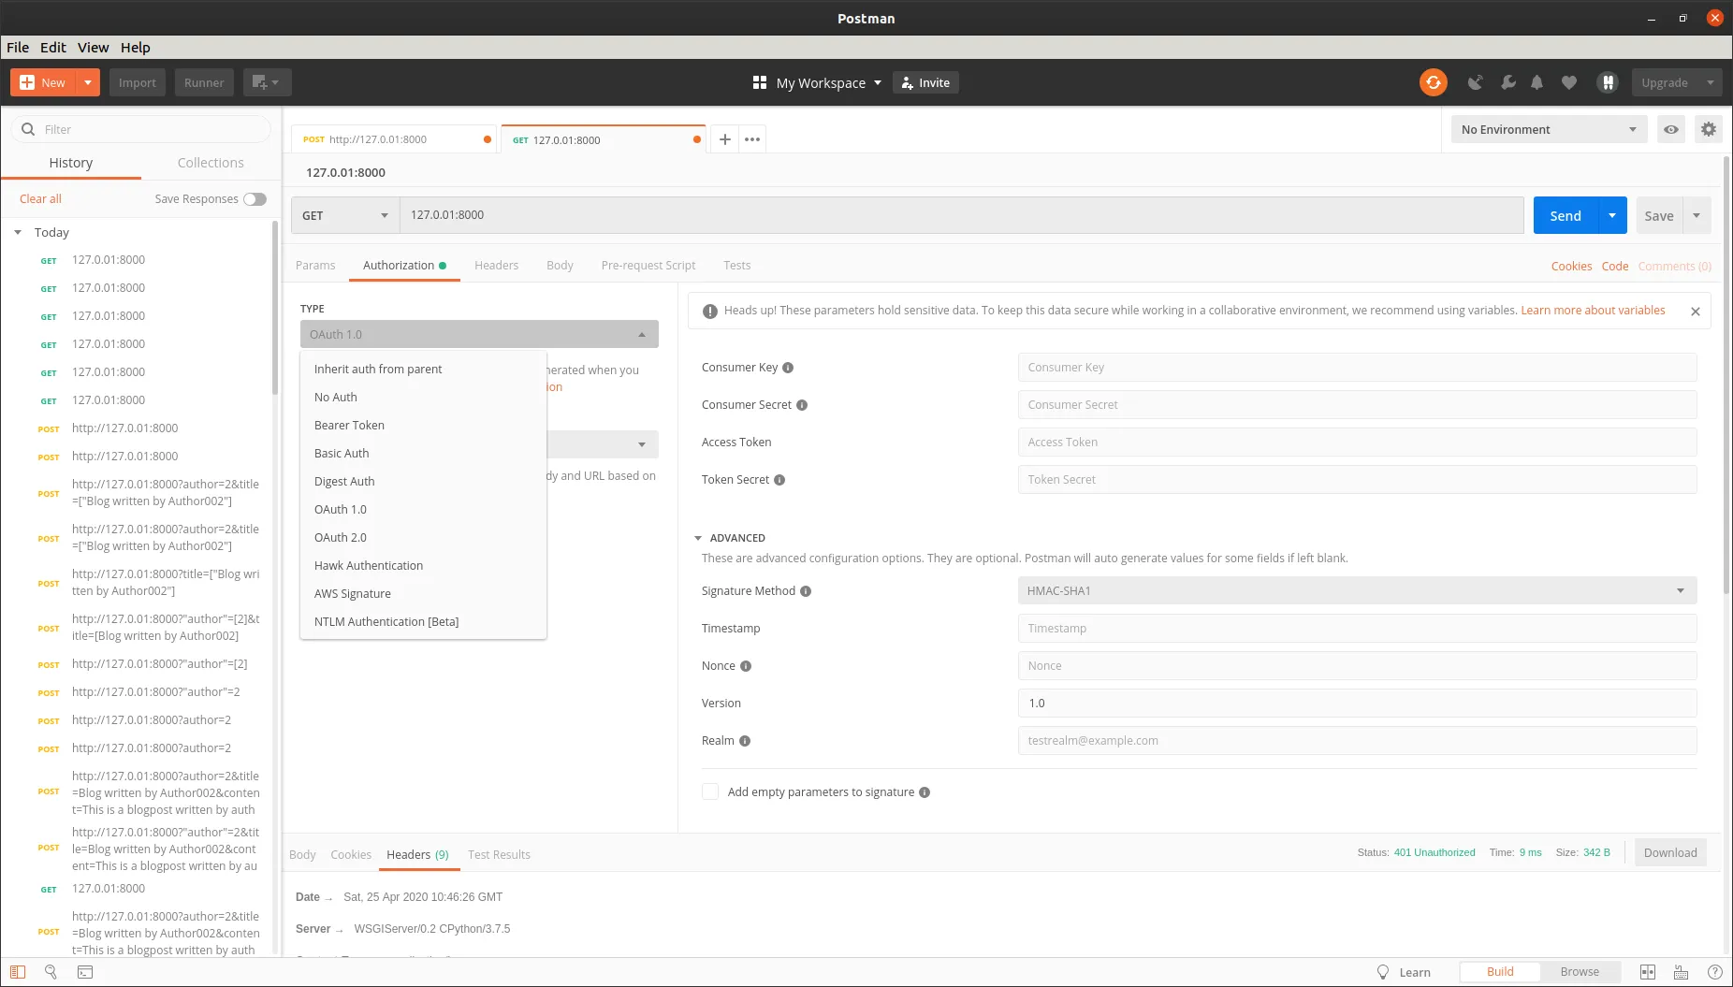Collapse the auth TYPE dropdown showing OAuth 1.0

point(479,334)
